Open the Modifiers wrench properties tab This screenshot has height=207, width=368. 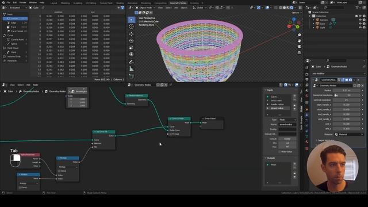(306, 115)
